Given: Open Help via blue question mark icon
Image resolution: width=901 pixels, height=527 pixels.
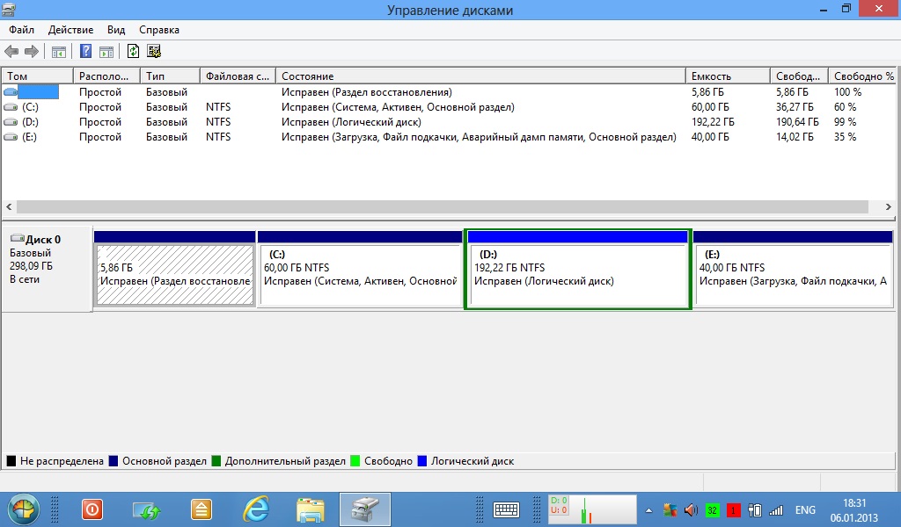Looking at the screenshot, I should [85, 51].
